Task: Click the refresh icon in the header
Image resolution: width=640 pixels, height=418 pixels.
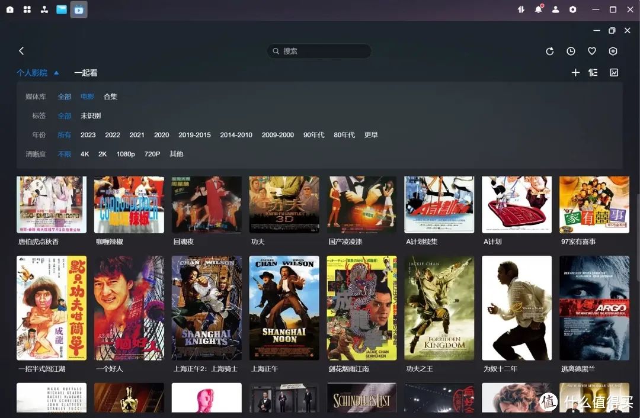Action: pos(549,52)
